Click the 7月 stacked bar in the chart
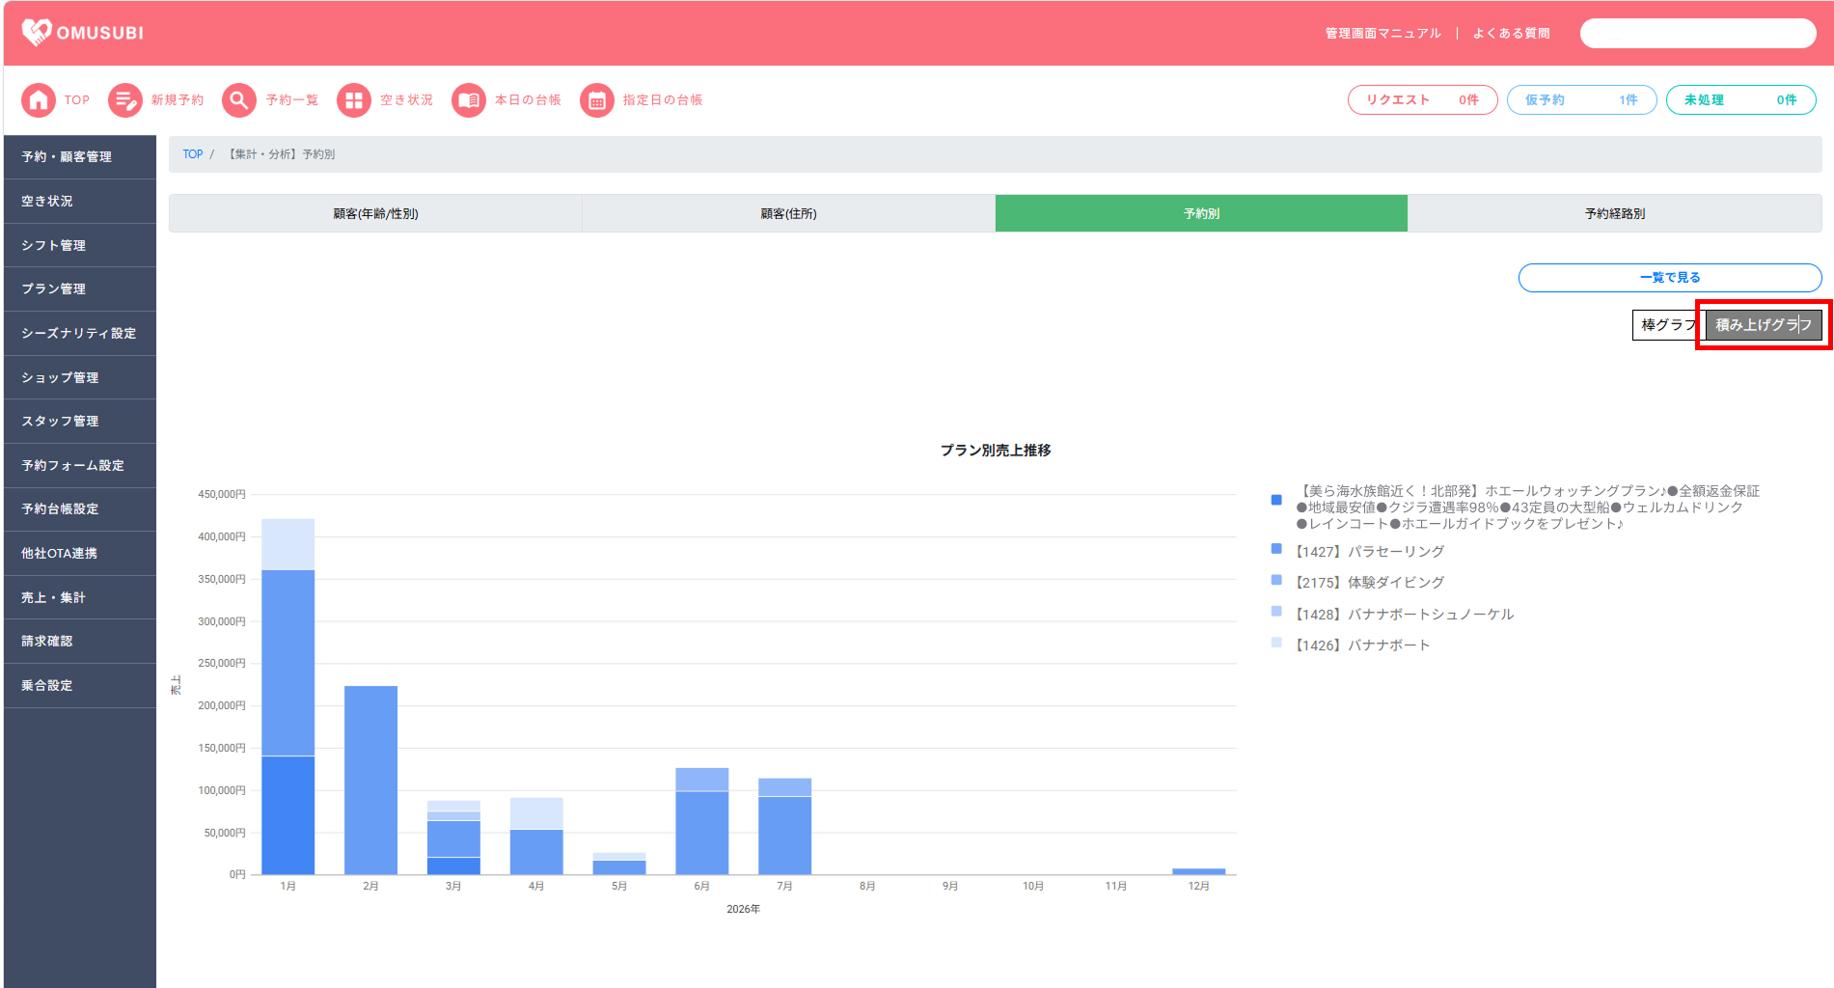This screenshot has height=988, width=1834. pyautogui.click(x=784, y=826)
